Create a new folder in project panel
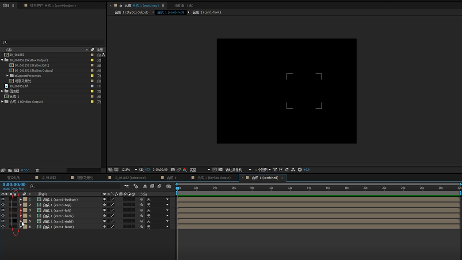 (10, 170)
